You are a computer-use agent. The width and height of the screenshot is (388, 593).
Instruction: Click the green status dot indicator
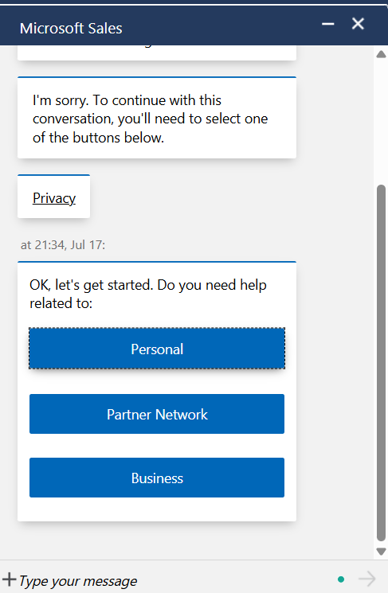[x=341, y=579]
